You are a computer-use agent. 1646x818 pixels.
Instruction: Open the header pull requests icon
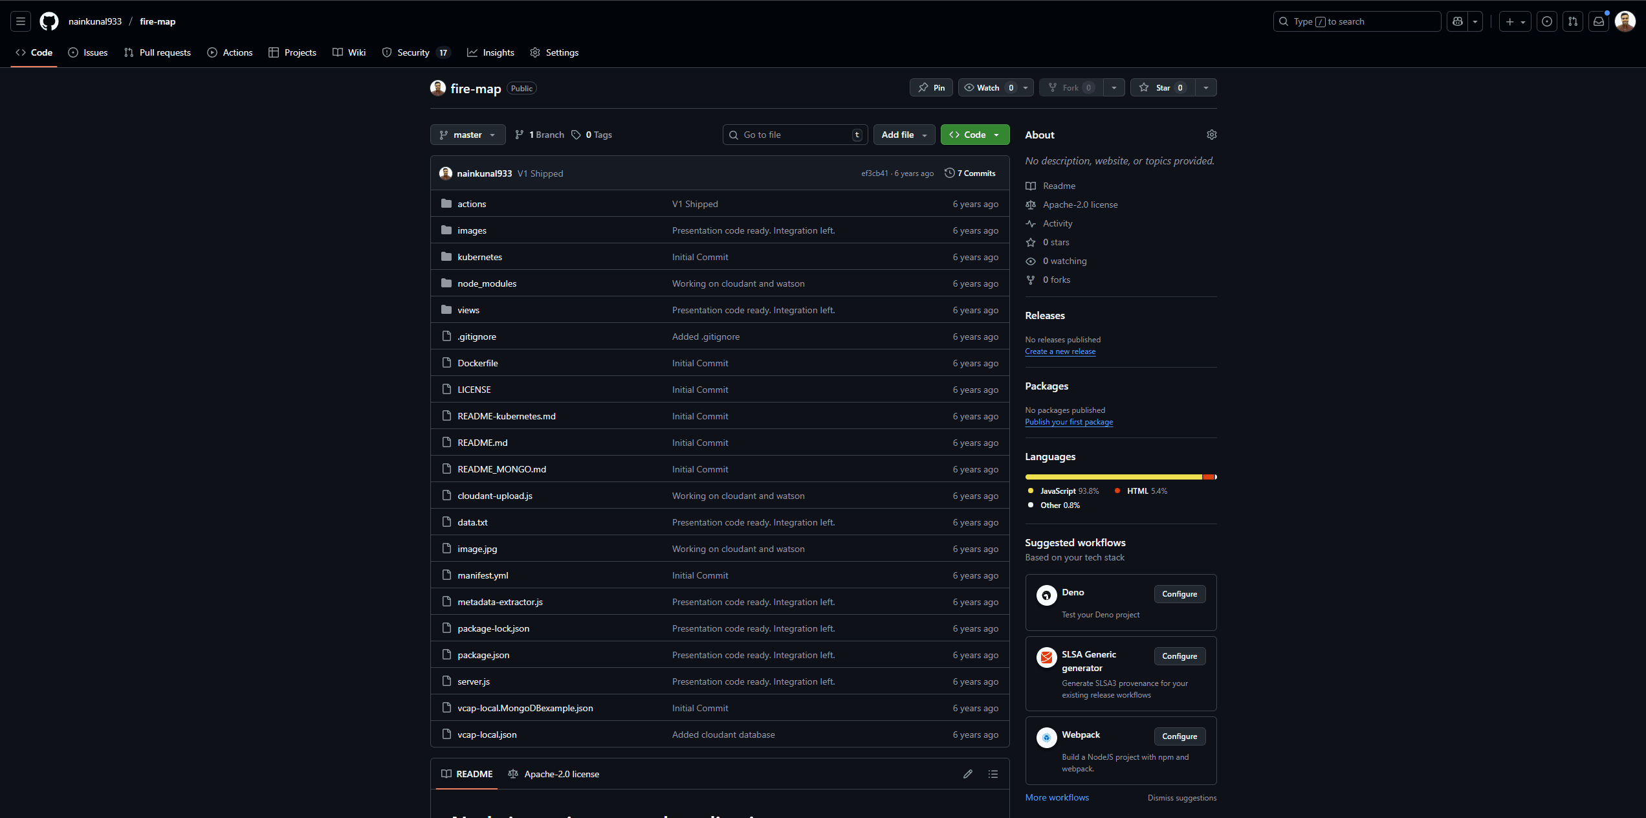[1572, 21]
